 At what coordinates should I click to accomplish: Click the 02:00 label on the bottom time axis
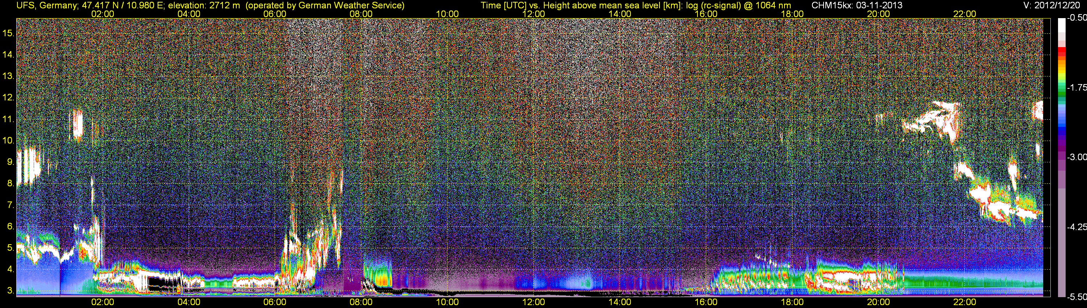coord(103,302)
